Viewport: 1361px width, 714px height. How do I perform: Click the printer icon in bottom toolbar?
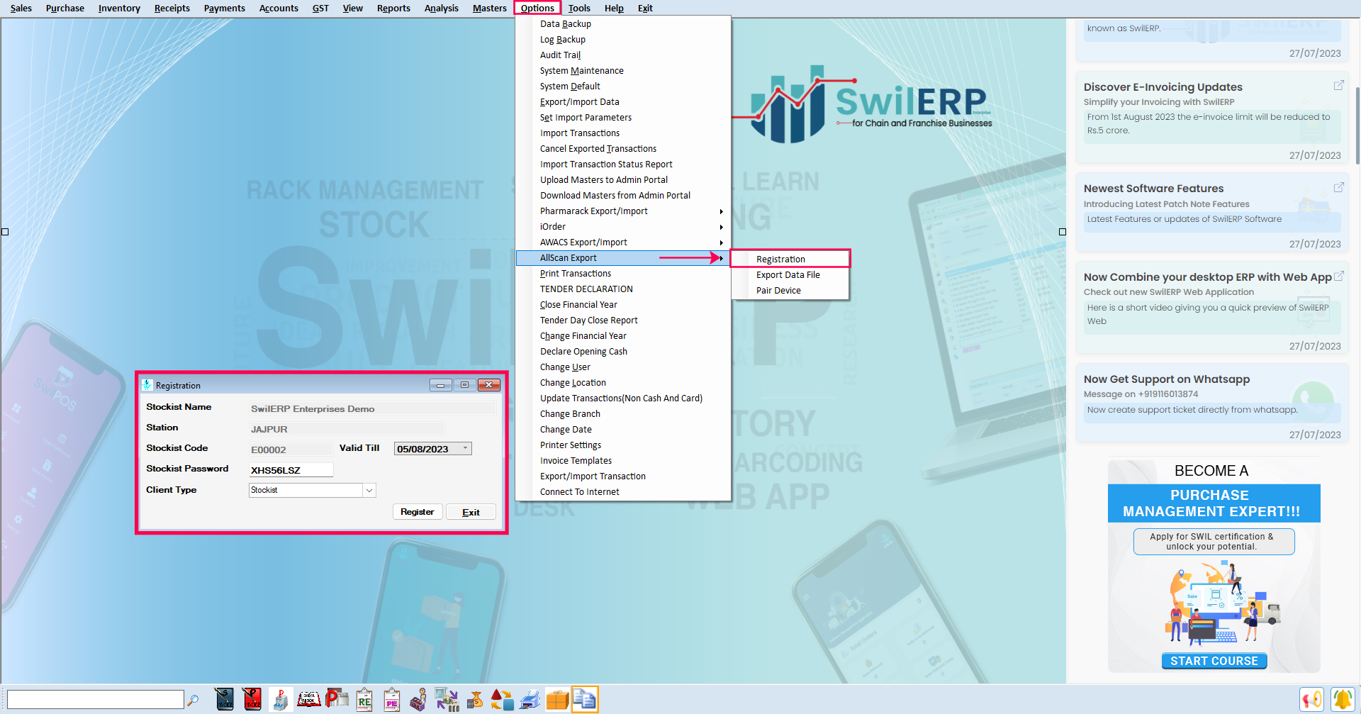[x=530, y=699]
